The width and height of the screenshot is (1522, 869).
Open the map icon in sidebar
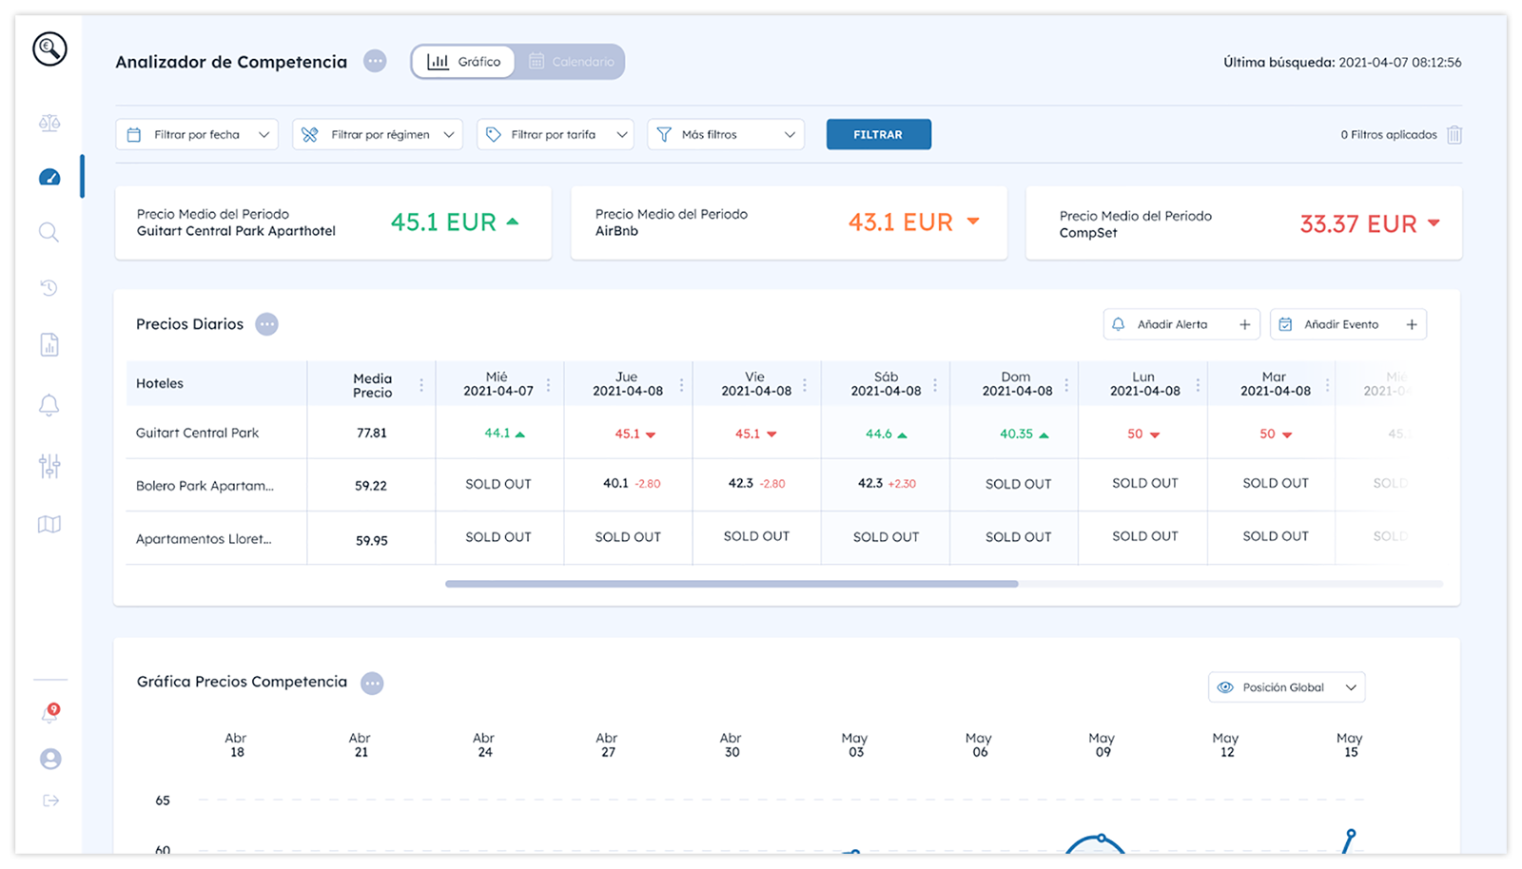[x=49, y=524]
